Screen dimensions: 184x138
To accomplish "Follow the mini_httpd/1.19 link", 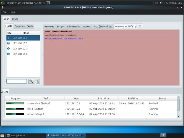I will point(64,39).
